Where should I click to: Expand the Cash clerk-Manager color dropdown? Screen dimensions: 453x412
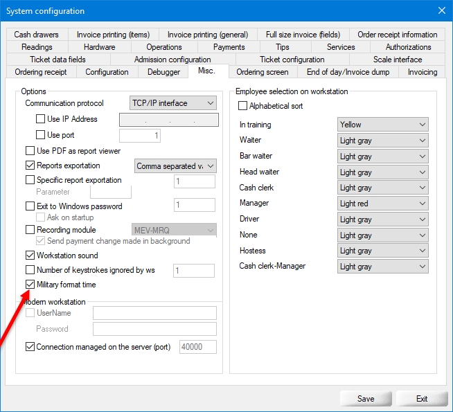click(382, 267)
